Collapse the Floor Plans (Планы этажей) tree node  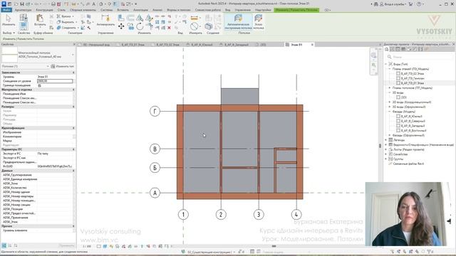pos(390,69)
